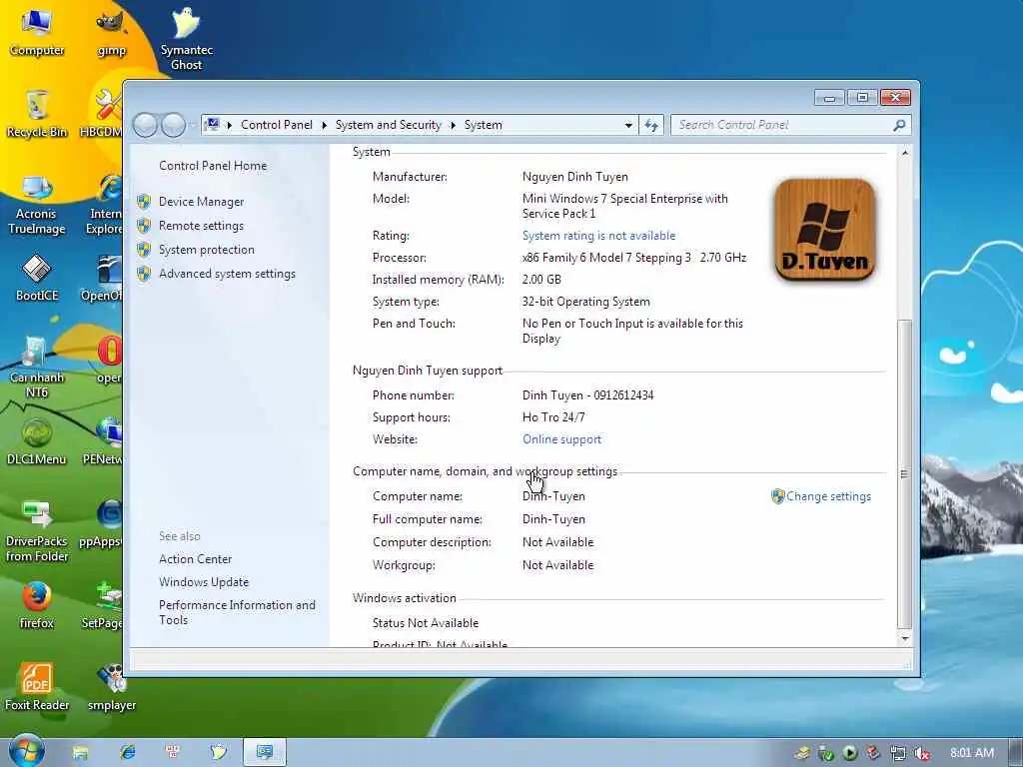Screen dimensions: 1023x767
Task: Expand arrow after System and Security breadcrumb
Action: click(x=453, y=125)
